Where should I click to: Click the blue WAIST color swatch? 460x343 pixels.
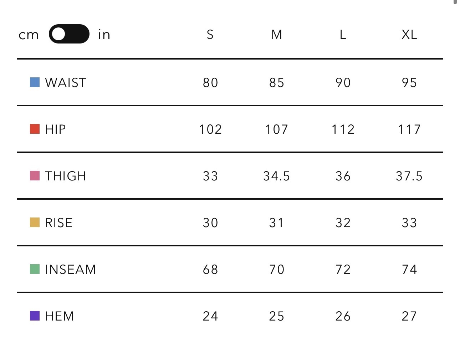(35, 82)
